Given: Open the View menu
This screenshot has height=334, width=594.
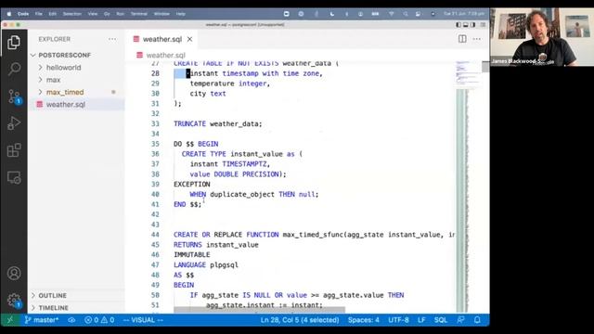Looking at the screenshot, I should click(93, 14).
